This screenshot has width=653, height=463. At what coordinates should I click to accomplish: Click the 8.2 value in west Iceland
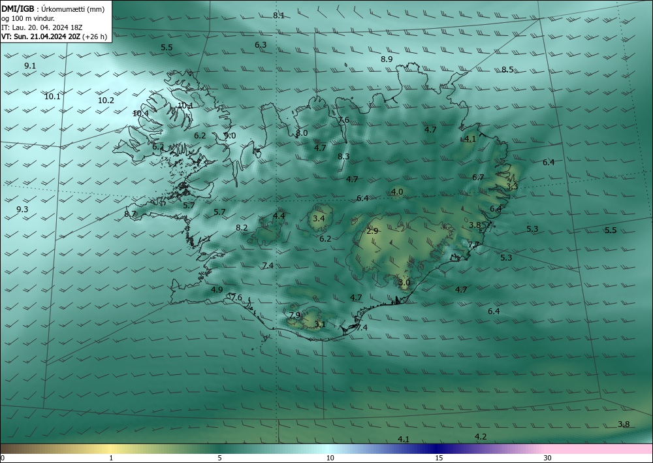click(x=242, y=228)
